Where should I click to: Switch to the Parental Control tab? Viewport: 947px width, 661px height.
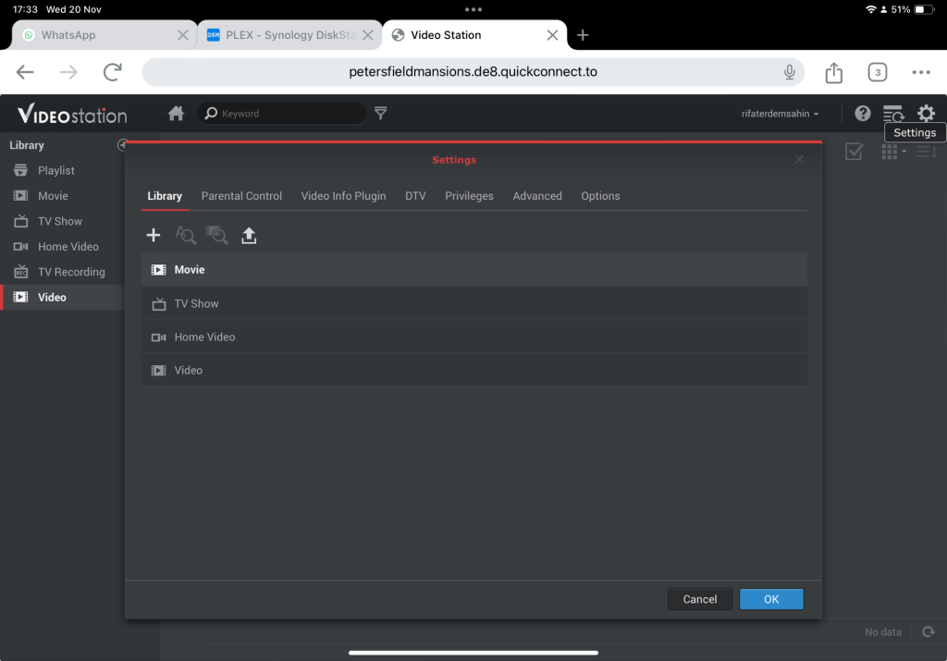click(x=241, y=196)
